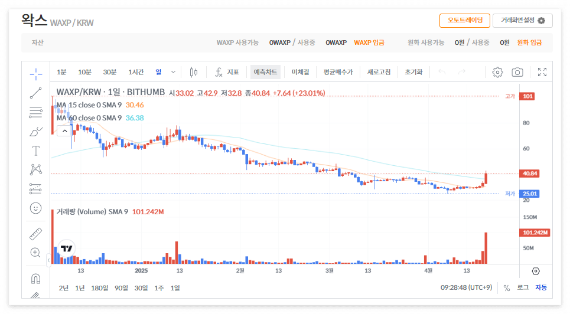This screenshot has height=314, width=570.
Task: Click the 거래량 Volume indicator legend
Action: tap(92, 211)
